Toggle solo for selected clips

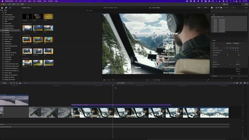234,83
